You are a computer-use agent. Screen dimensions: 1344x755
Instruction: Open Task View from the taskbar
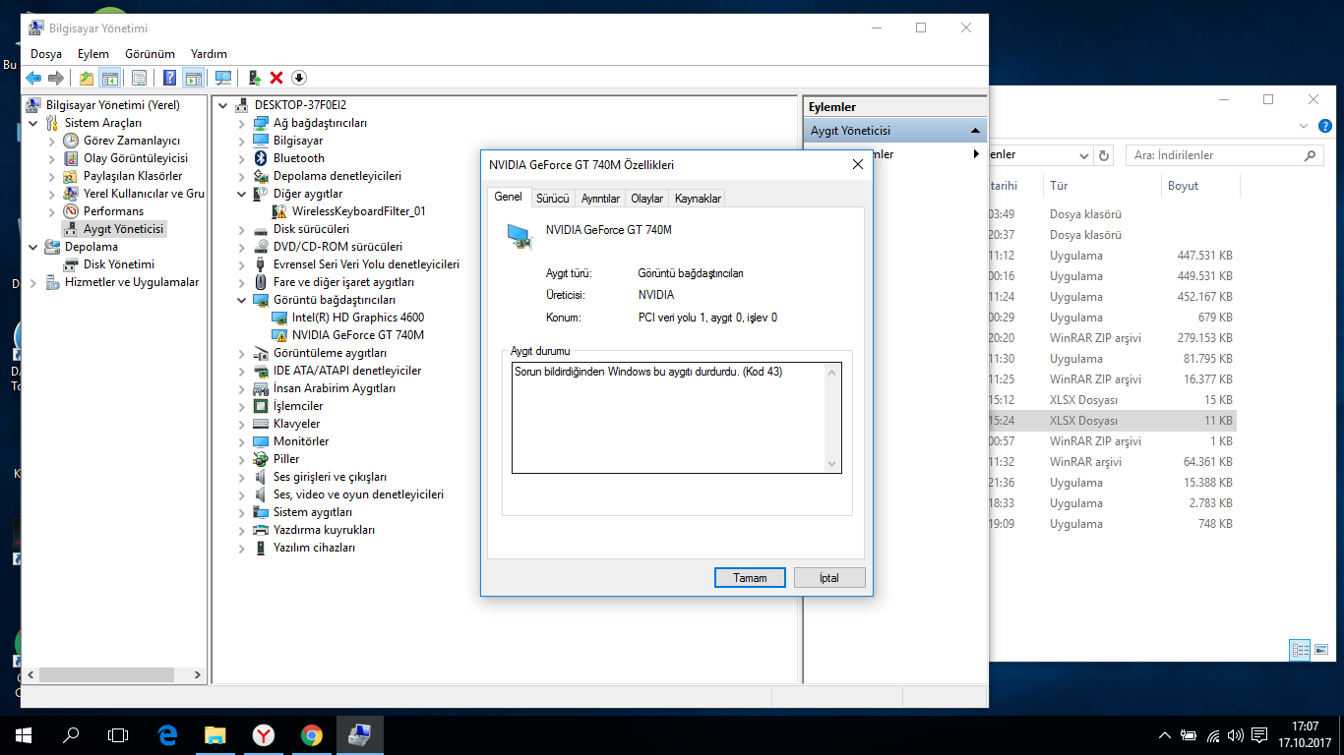pos(118,734)
